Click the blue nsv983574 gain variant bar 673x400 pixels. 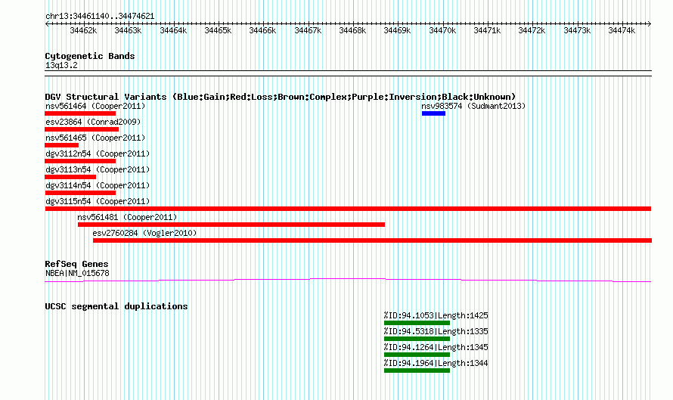pos(433,113)
